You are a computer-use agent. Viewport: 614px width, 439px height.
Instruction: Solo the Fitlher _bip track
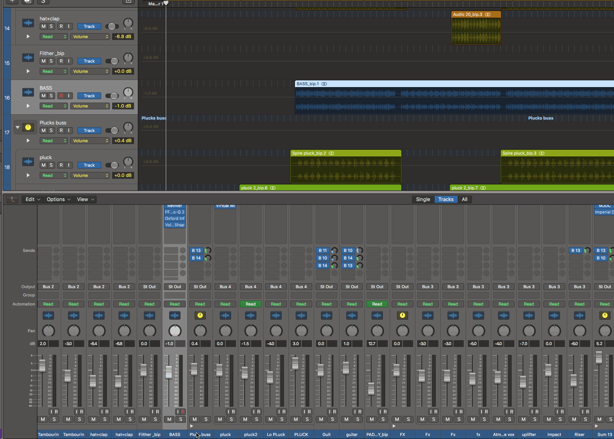pos(51,61)
